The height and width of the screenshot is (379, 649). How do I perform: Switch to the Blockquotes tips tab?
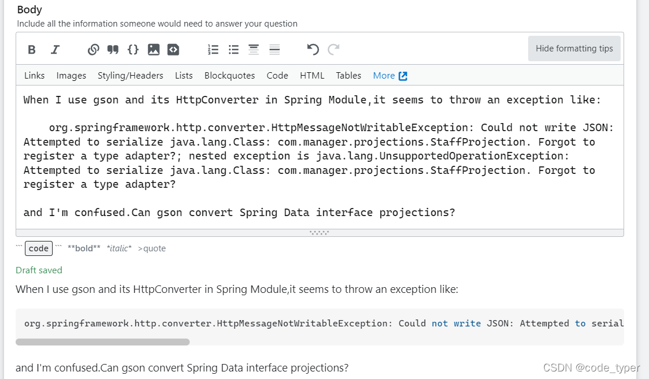coord(230,76)
